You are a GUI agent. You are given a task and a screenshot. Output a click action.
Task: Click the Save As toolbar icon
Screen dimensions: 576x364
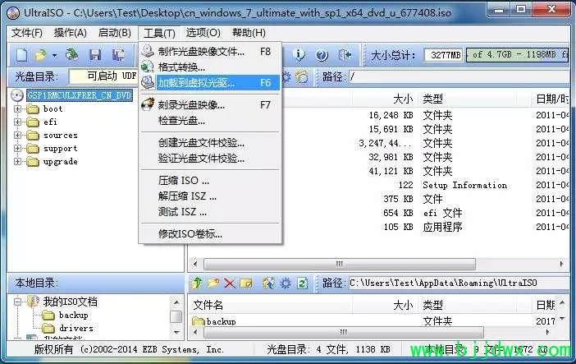[118, 55]
